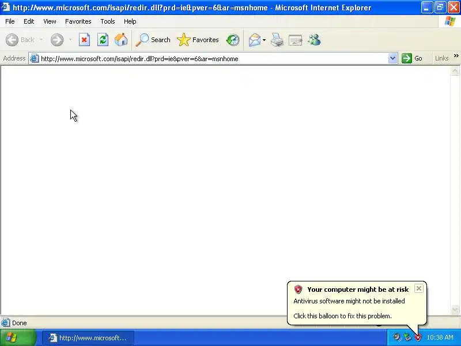
Task: Expand the Forward history dropdown arrow
Action: click(x=70, y=40)
